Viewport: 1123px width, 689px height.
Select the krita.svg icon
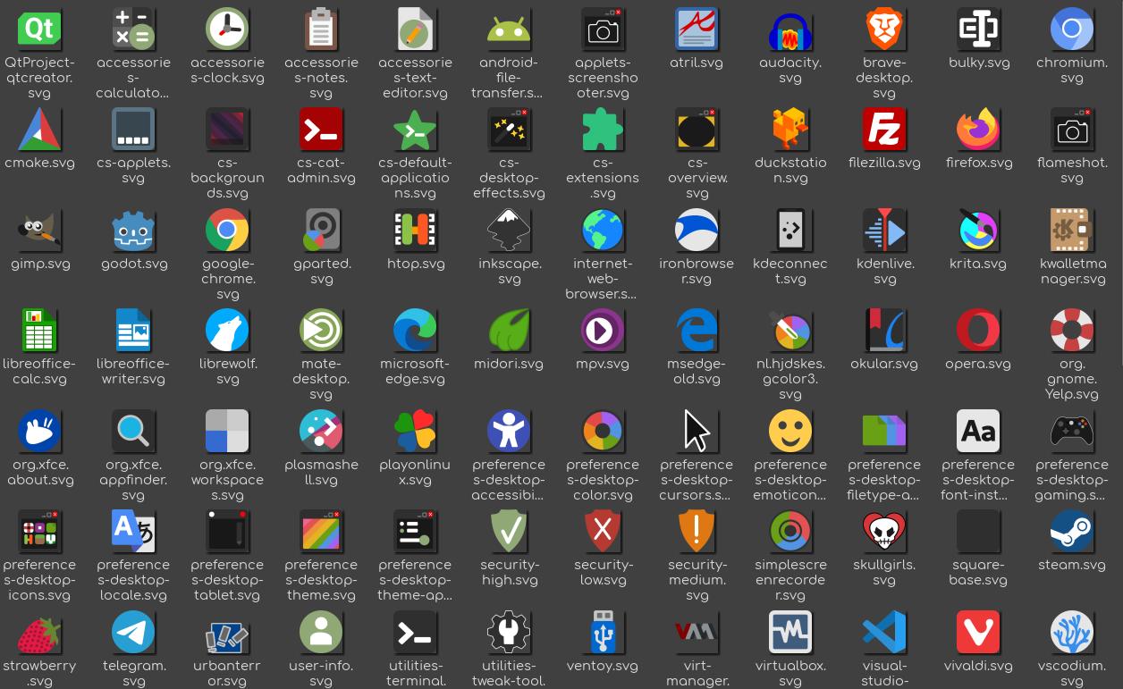978,231
